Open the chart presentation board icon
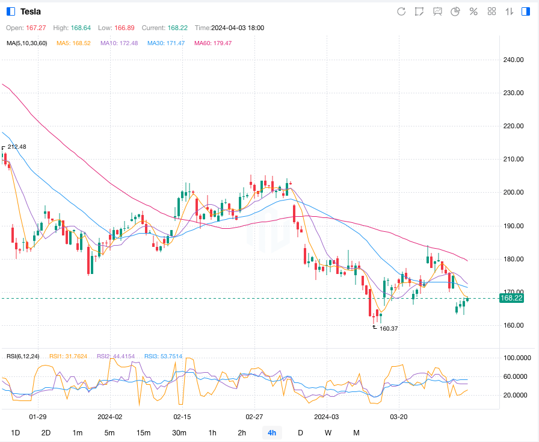Viewport: 539px width, 442px height. [x=437, y=11]
